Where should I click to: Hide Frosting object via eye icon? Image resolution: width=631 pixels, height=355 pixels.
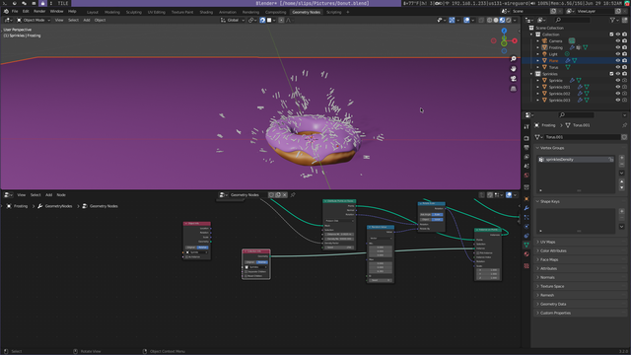click(618, 47)
